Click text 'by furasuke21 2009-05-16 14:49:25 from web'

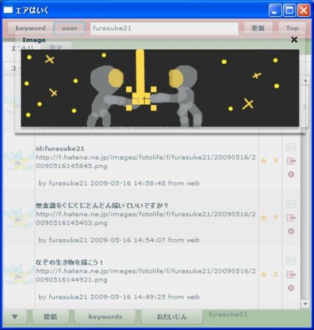119,297
